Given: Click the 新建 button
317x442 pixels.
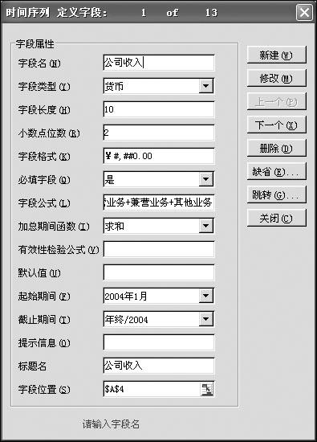Looking at the screenshot, I should pyautogui.click(x=276, y=55).
